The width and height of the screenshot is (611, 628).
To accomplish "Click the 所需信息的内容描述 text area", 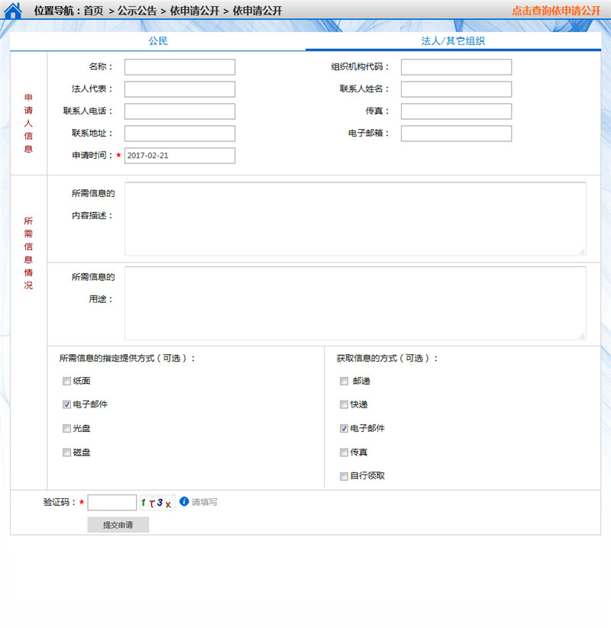I will coord(355,219).
